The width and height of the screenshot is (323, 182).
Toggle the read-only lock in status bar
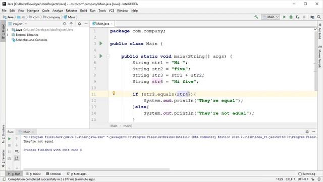click(x=313, y=179)
